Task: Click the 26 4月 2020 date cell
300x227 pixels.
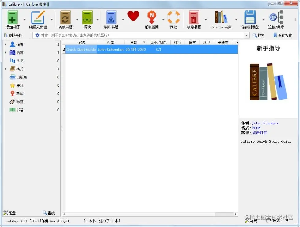Action: 135,50
